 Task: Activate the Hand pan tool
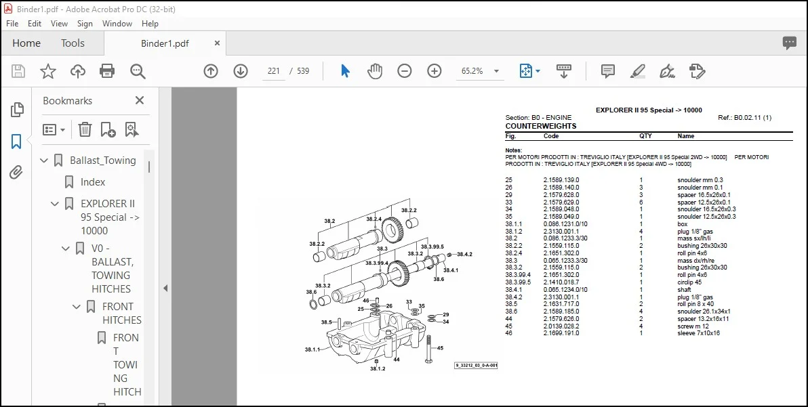[375, 71]
